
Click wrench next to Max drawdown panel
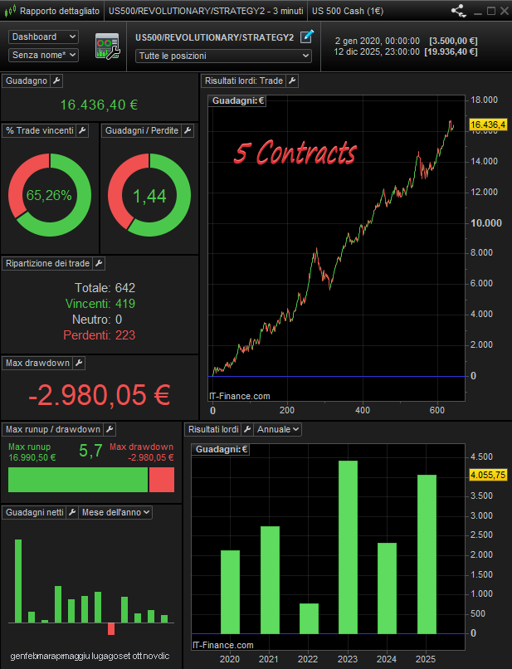pos(80,363)
